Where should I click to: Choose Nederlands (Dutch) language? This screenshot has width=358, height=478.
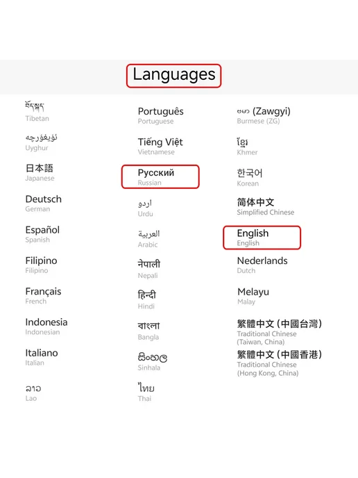[x=262, y=265]
